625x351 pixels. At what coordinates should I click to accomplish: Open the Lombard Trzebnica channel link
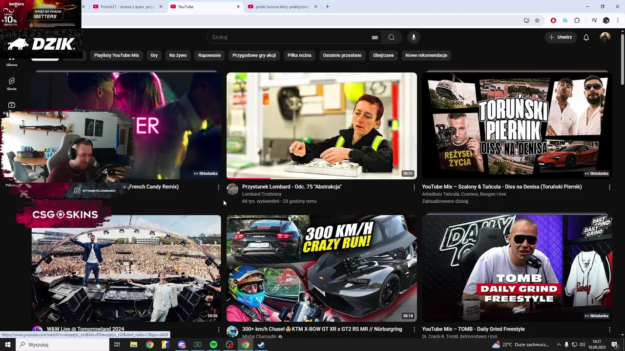click(x=262, y=194)
